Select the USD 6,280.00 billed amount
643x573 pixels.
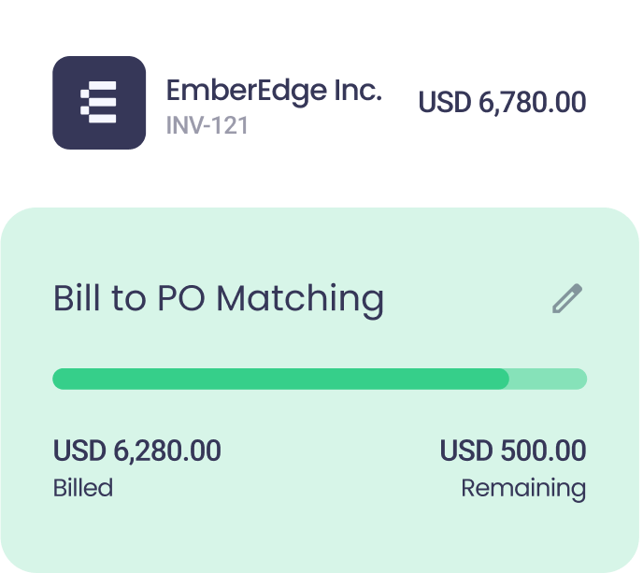click(x=137, y=451)
